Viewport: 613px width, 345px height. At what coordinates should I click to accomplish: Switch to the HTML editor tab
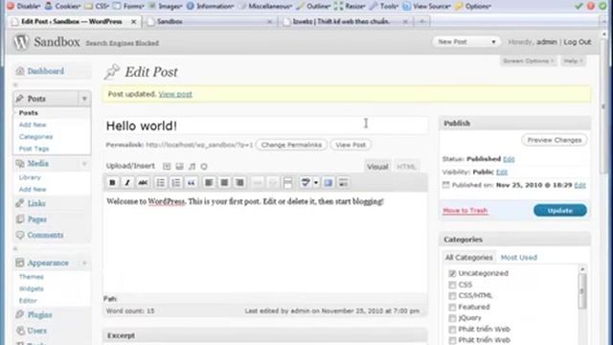pyautogui.click(x=406, y=167)
